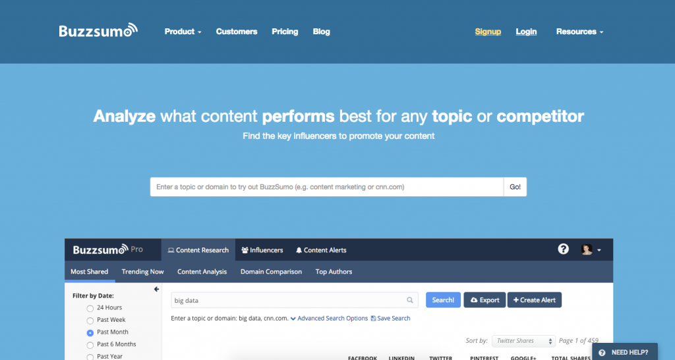Image resolution: width=675 pixels, height=360 pixels.
Task: Click the Signup link
Action: (488, 32)
